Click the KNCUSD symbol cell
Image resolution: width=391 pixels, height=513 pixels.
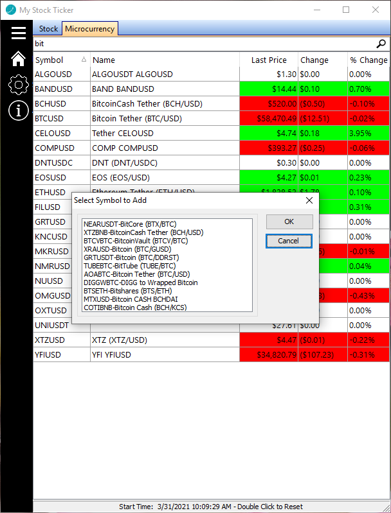(x=53, y=236)
